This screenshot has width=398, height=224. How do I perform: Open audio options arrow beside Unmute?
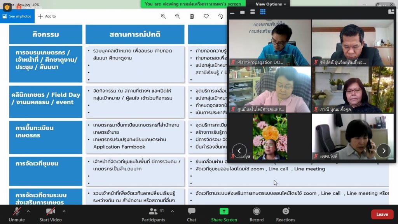[28, 211]
